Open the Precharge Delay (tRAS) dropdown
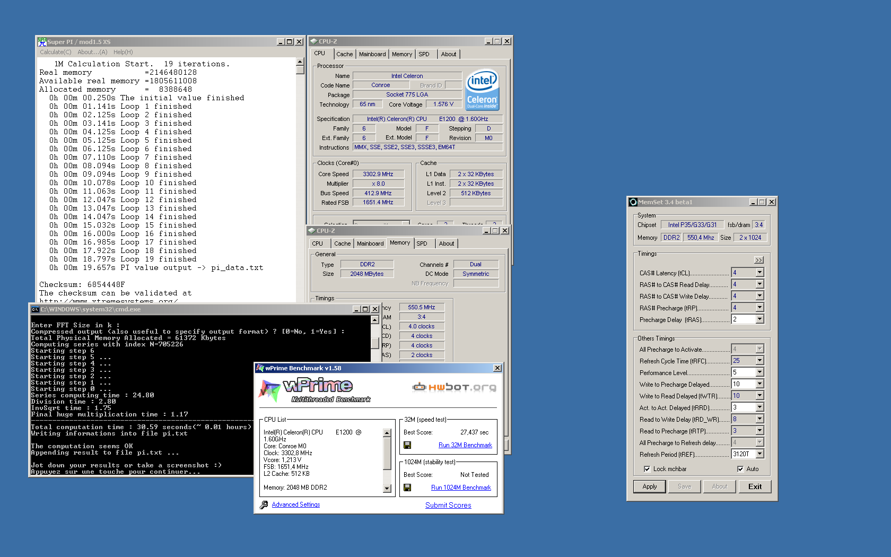 click(x=759, y=319)
